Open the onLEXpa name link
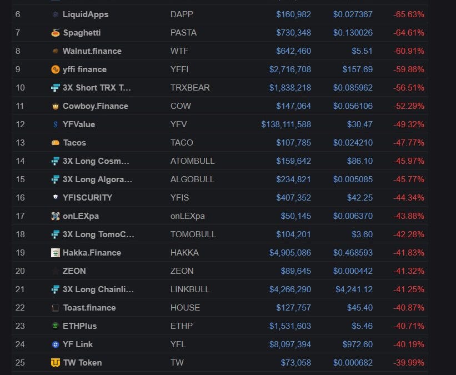The width and height of the screenshot is (456, 375). [81, 216]
